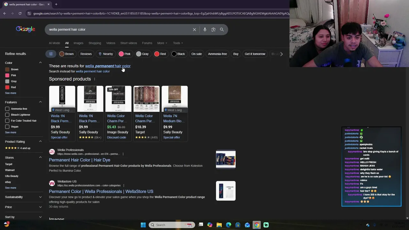Reload the page with the refresh icon
Image resolution: width=409 pixels, height=230 pixels.
20,13
